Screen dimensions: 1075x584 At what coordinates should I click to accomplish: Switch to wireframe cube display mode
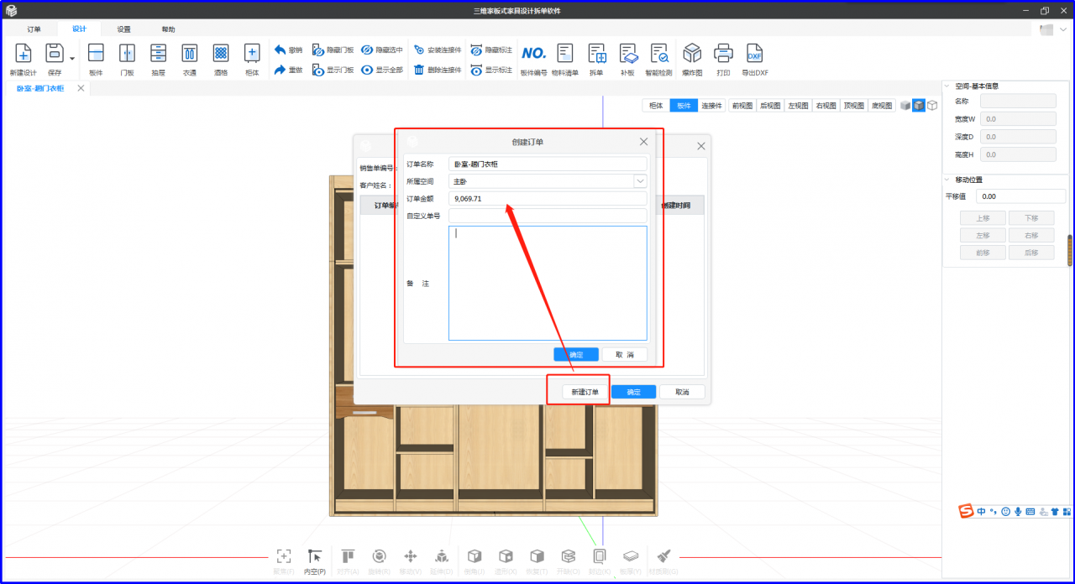tap(932, 106)
